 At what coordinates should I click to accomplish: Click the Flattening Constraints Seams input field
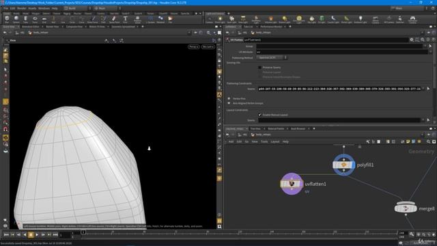[339, 89]
